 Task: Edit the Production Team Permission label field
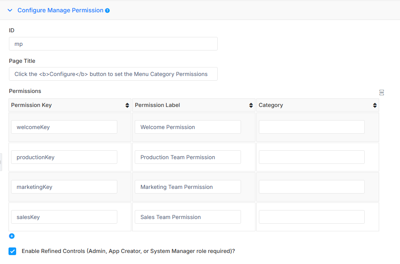point(188,157)
